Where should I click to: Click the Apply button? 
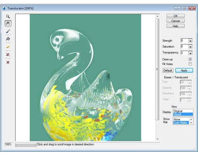click(184, 71)
